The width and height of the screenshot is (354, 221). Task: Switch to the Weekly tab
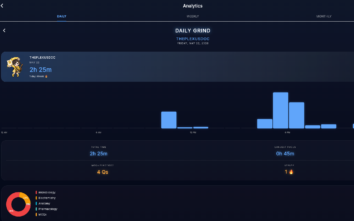[x=193, y=16]
